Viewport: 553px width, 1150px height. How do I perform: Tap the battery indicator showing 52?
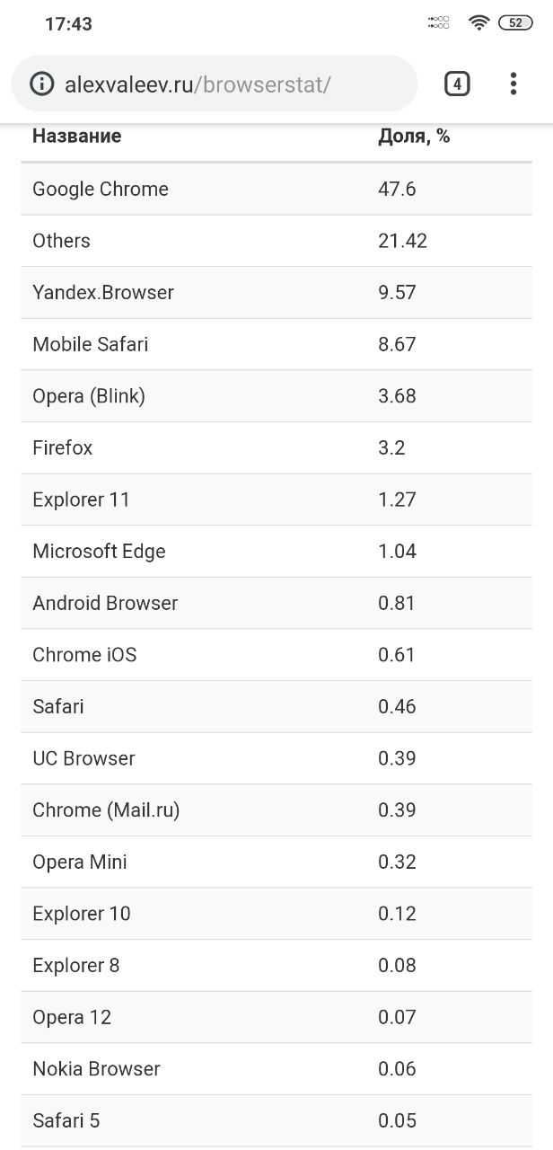[515, 23]
